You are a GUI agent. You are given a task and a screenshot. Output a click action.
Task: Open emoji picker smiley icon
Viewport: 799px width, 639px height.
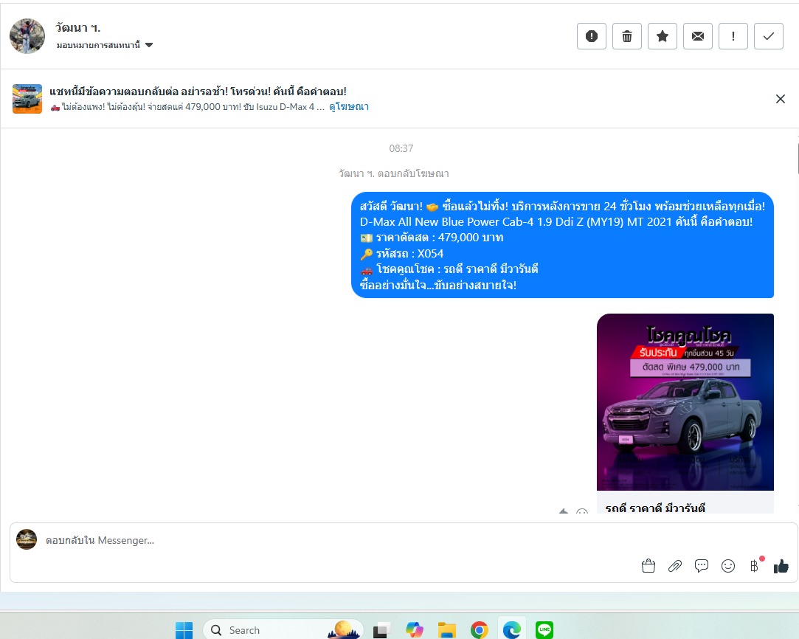(x=727, y=566)
